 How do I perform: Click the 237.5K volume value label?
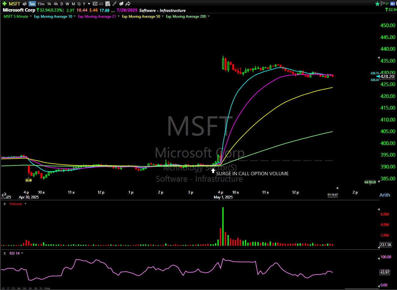386,245
